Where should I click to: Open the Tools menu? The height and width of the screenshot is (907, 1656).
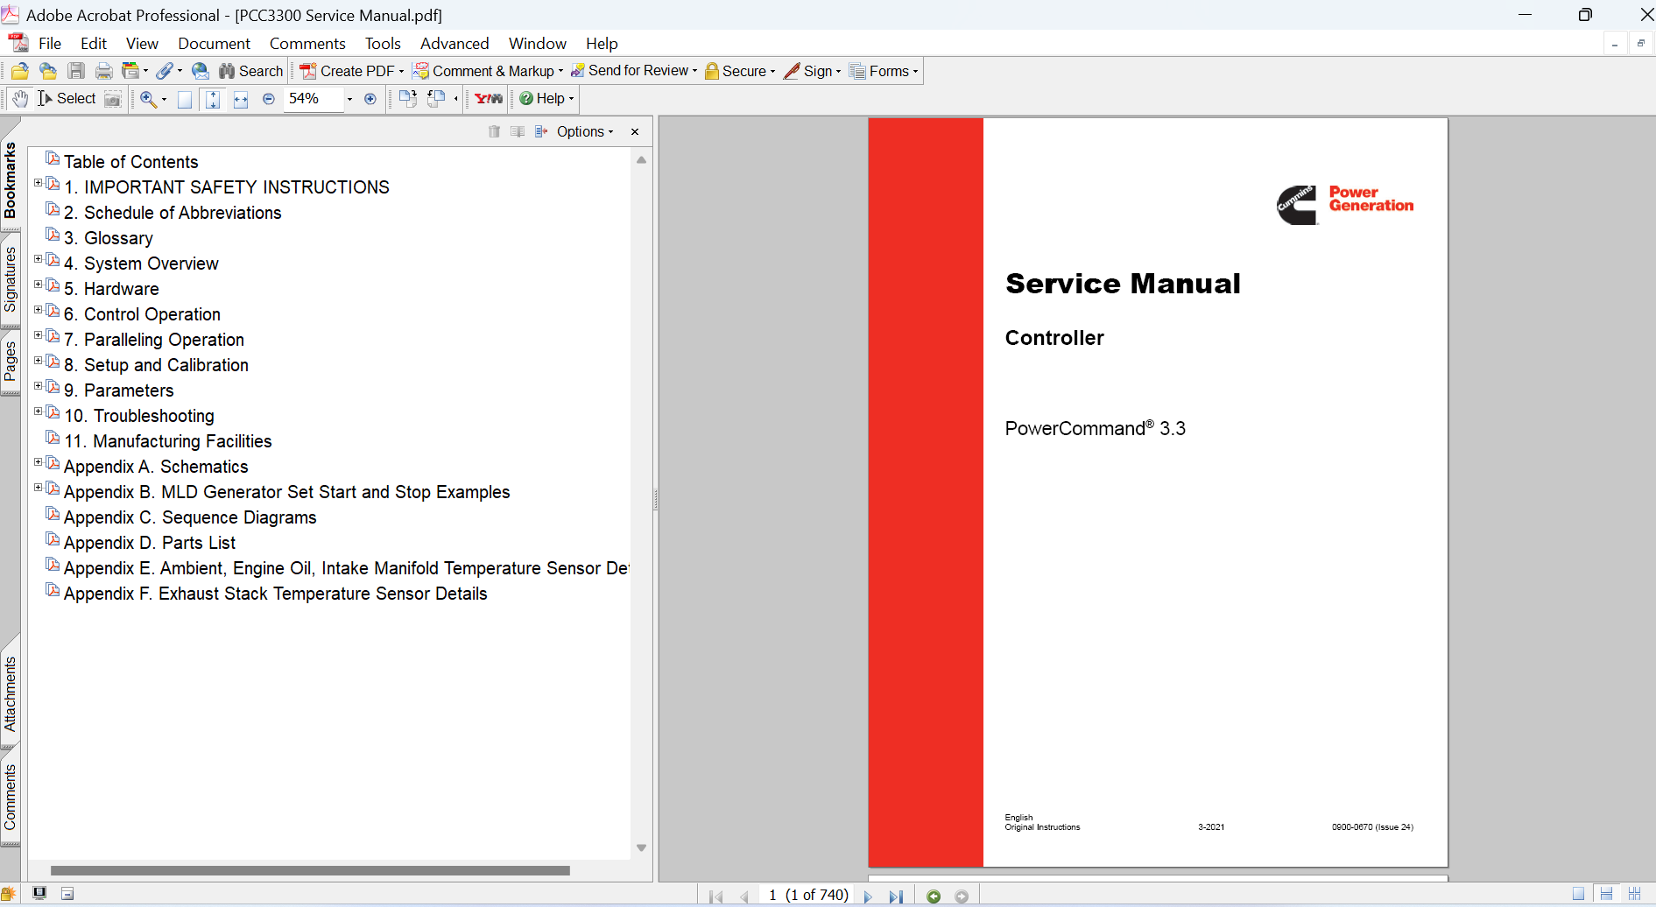pos(383,43)
